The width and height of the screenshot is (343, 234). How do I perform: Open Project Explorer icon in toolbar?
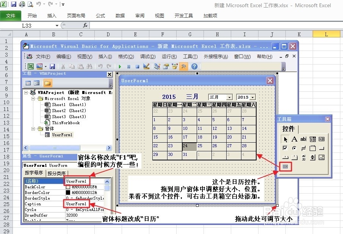pyautogui.click(x=157, y=66)
